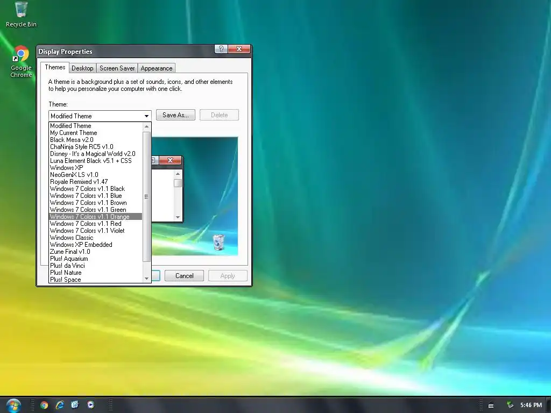Choose Windows 7 Colors v1.1 Black
The width and height of the screenshot is (551, 413).
(96, 189)
